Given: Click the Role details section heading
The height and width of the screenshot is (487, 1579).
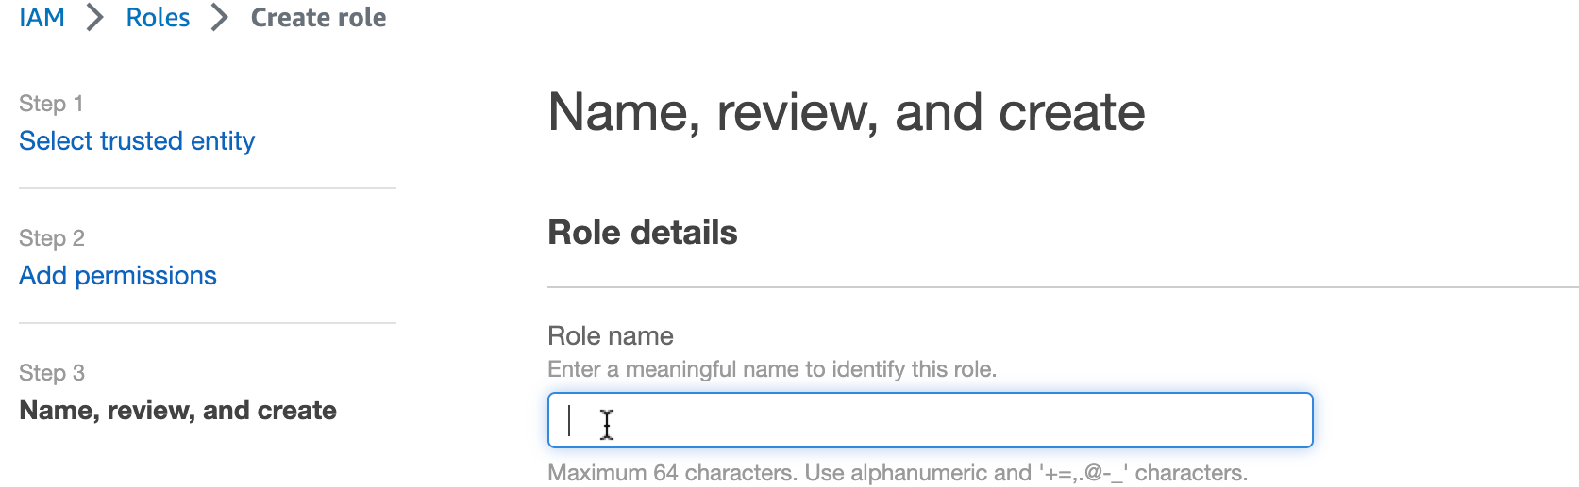Looking at the screenshot, I should point(642,233).
